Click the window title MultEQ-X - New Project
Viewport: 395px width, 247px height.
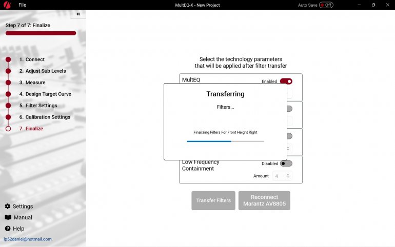tap(197, 5)
